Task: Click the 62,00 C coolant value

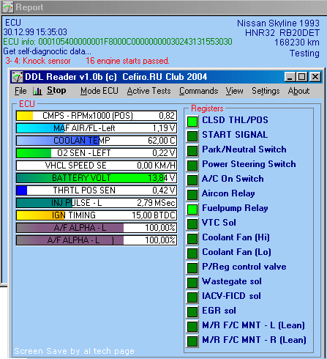Action: tap(162, 141)
